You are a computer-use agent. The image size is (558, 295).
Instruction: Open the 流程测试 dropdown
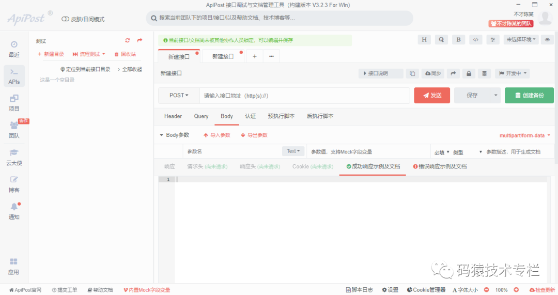[x=89, y=54]
